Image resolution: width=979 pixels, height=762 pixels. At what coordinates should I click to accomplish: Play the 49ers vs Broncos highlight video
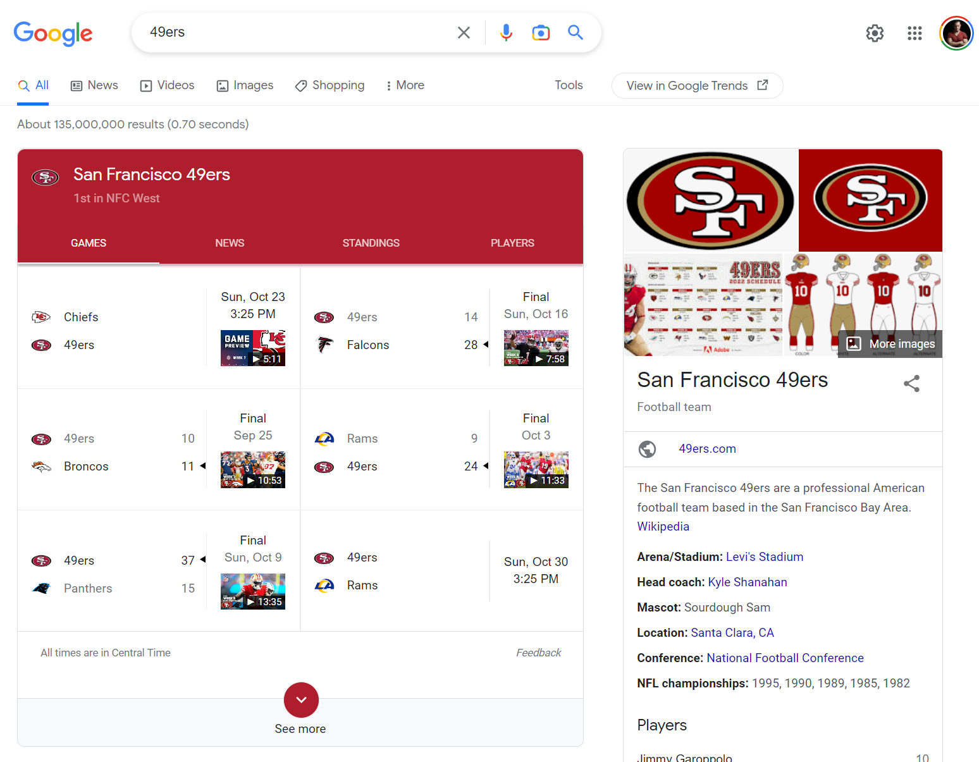(x=253, y=470)
